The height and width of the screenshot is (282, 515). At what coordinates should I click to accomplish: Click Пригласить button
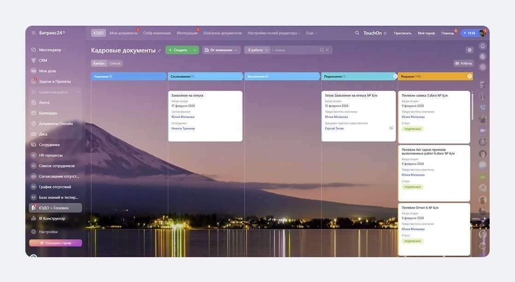tap(402, 33)
